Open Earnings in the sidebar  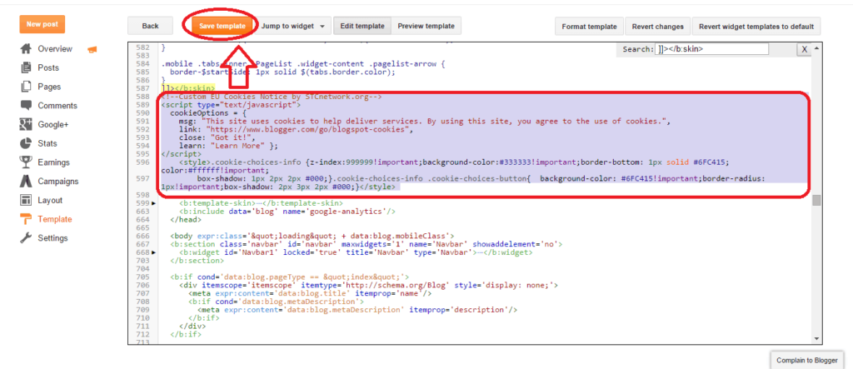click(x=54, y=162)
